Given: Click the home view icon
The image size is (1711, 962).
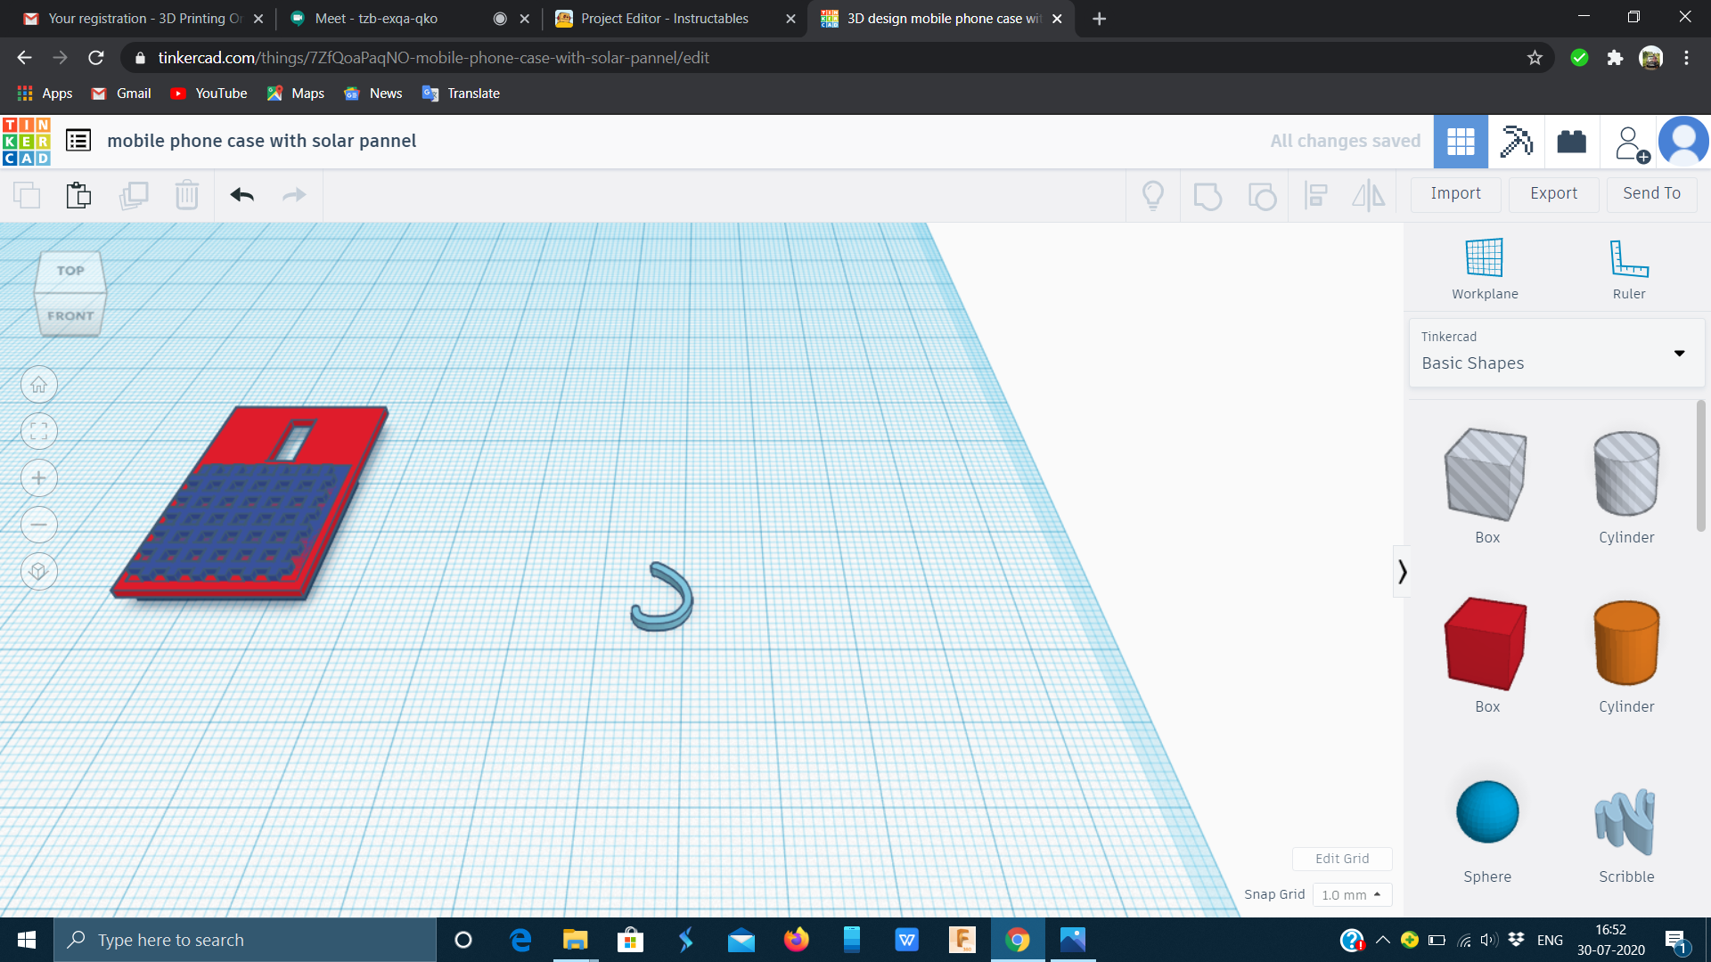Looking at the screenshot, I should tap(39, 384).
